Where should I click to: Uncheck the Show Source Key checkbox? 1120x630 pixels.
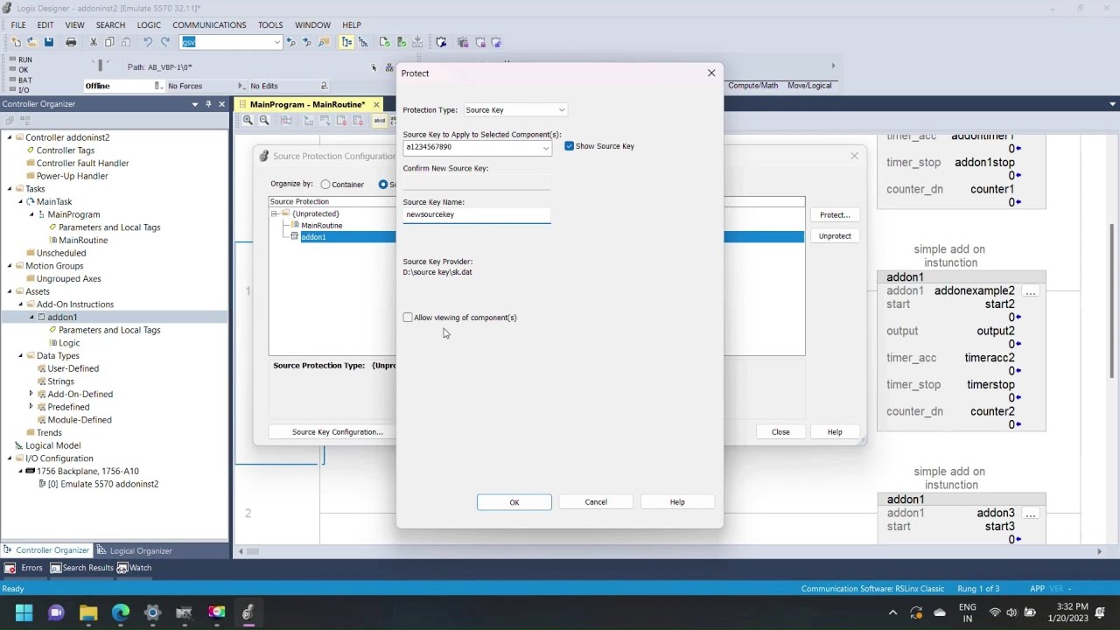click(x=570, y=146)
